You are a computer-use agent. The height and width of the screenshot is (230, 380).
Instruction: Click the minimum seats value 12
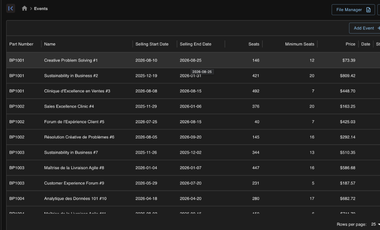click(312, 60)
